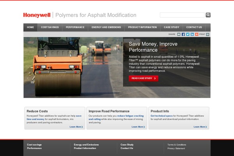
Task: Share on Facebook icon
Action: pyautogui.click(x=183, y=34)
